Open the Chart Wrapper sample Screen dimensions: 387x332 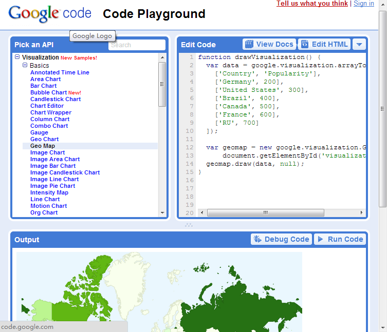[51, 112]
